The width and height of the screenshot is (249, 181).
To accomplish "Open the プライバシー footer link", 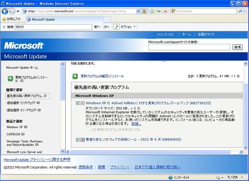I will pos(120,167).
